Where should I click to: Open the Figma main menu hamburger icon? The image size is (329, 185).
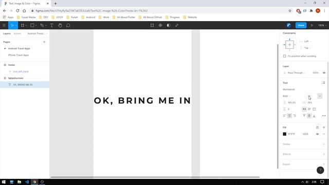(4, 25)
